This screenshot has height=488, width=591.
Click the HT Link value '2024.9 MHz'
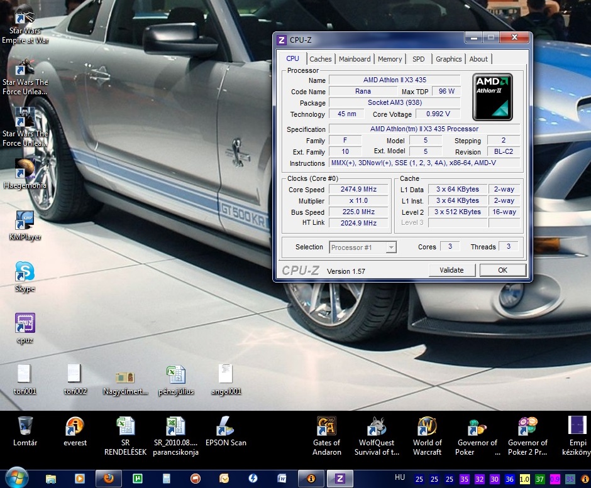click(x=358, y=223)
